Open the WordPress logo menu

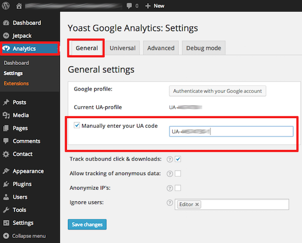pos(6,6)
